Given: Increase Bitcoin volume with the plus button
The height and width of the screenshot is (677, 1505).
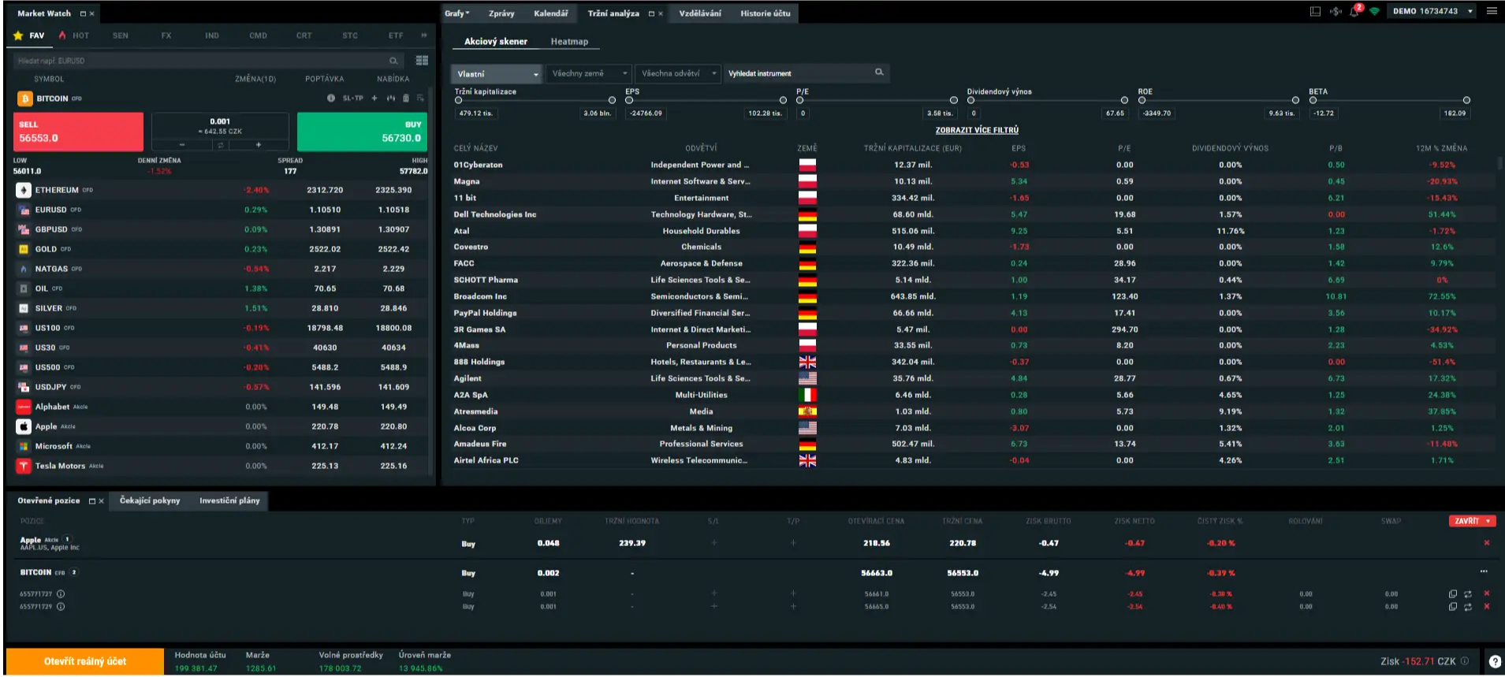Looking at the screenshot, I should pos(258,145).
